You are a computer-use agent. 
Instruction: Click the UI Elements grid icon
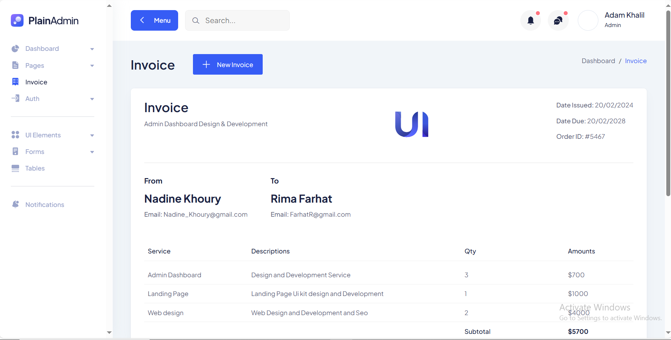coord(15,135)
